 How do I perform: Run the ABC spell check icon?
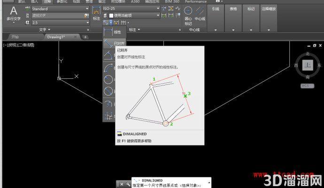28,8
